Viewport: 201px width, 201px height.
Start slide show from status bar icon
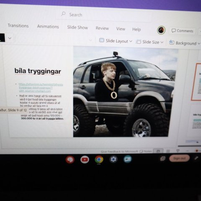point(178,151)
